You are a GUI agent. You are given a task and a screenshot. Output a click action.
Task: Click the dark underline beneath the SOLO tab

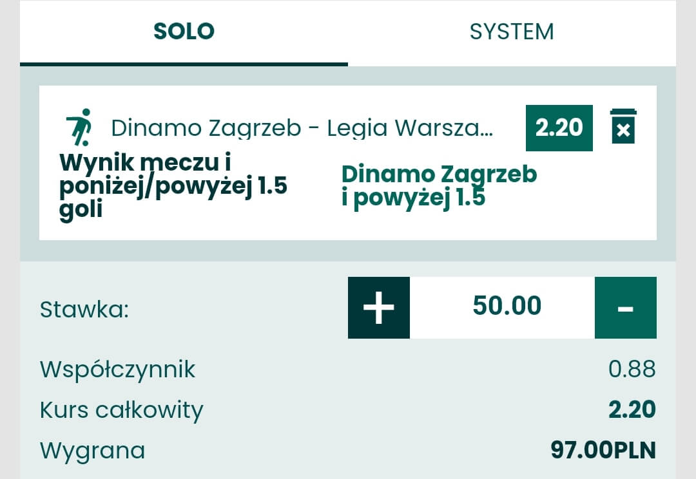pyautogui.click(x=184, y=64)
